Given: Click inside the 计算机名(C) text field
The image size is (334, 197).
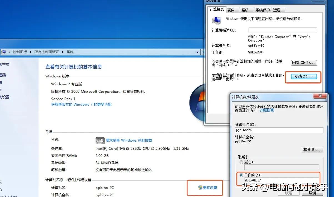Looking at the screenshot, I should [279, 130].
